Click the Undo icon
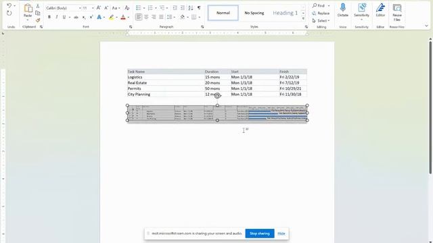 click(9, 5)
